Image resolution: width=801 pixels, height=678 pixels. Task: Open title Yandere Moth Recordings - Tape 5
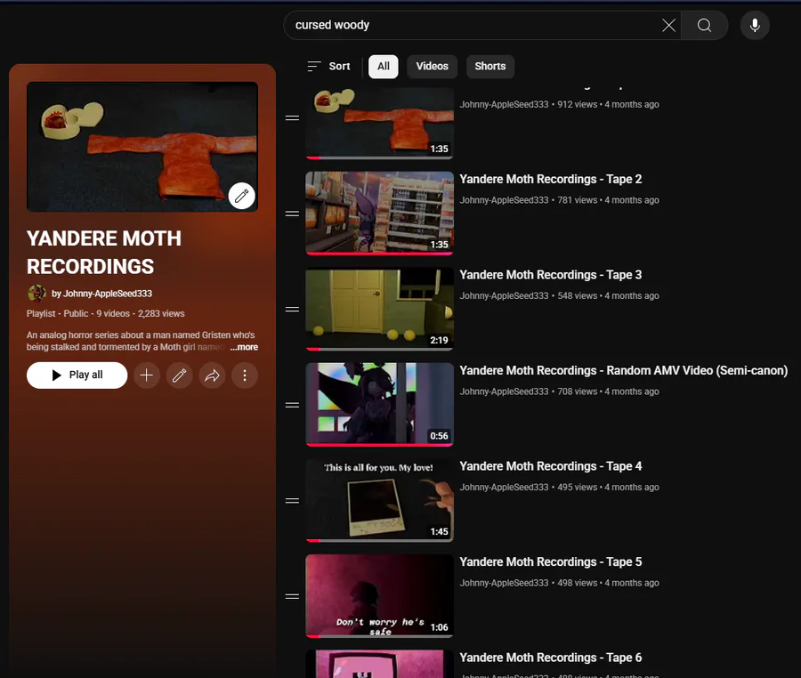coord(551,562)
